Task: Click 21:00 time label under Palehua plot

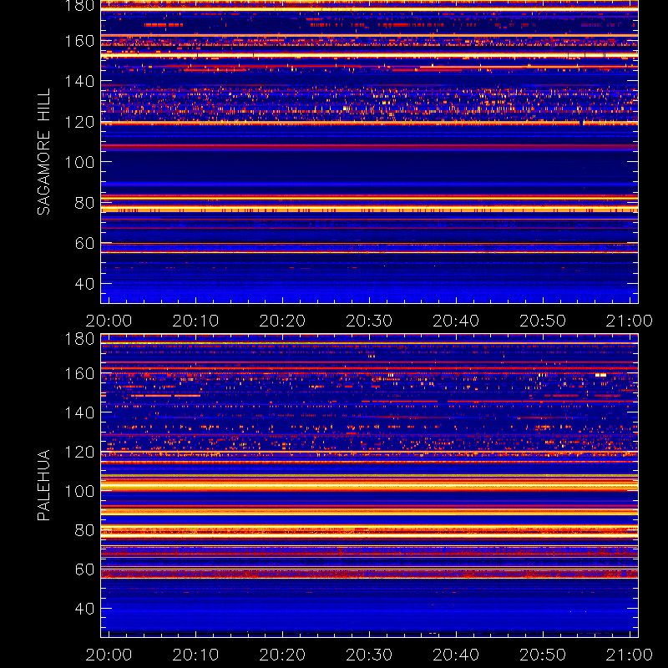Action: click(630, 655)
